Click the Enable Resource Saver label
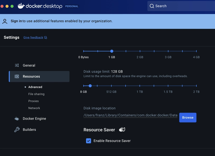This screenshot has width=215, height=156. point(112,141)
